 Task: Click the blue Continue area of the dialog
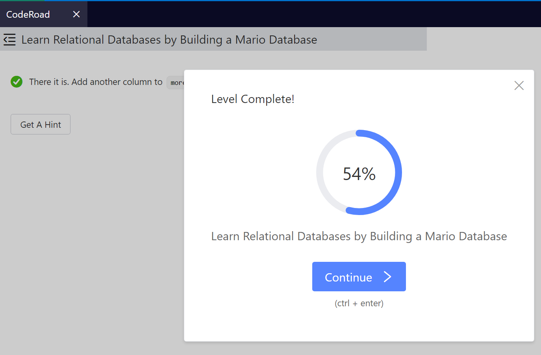click(x=359, y=276)
